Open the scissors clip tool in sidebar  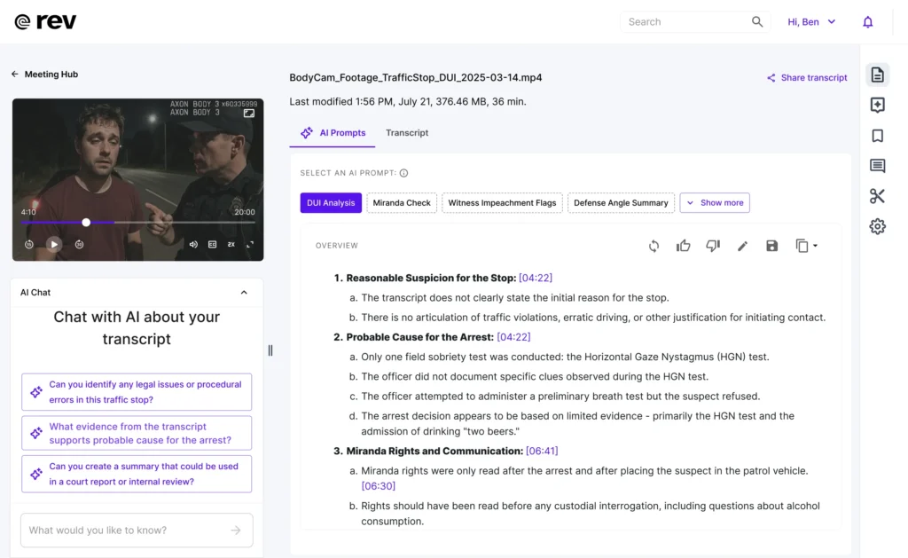(x=877, y=196)
